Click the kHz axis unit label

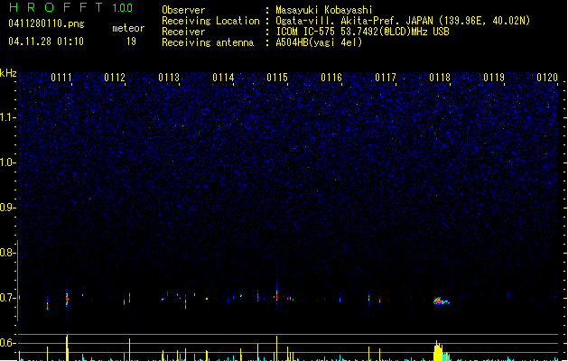pos(8,73)
